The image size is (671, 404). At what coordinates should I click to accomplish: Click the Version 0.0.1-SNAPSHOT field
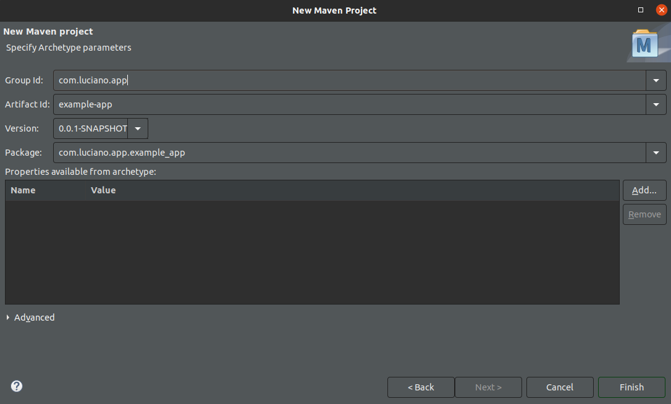tap(91, 128)
